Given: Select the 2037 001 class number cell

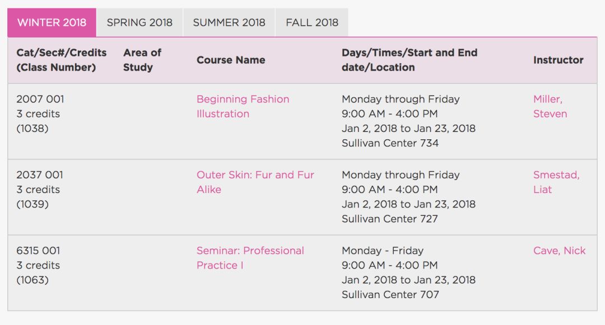Looking at the screenshot, I should pos(39,190).
